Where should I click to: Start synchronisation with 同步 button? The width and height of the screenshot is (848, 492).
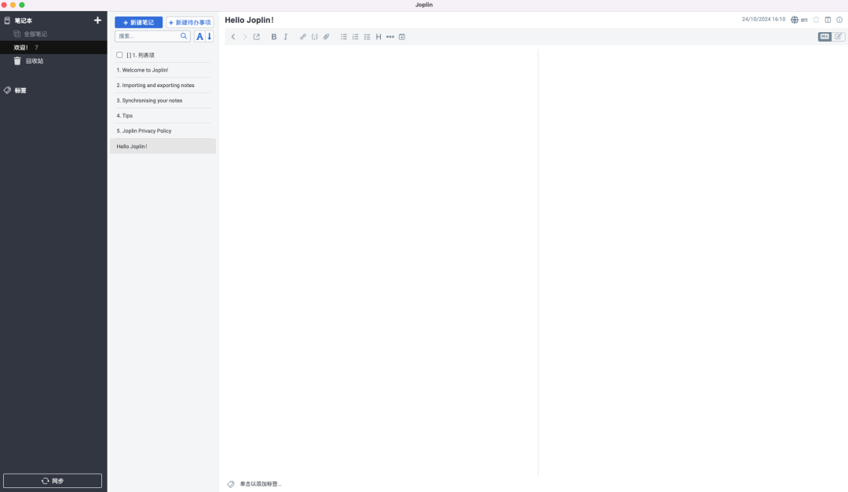pos(53,481)
